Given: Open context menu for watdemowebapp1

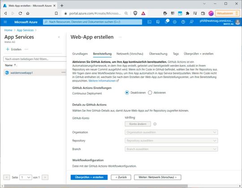Looking at the screenshot, I should [63, 72].
